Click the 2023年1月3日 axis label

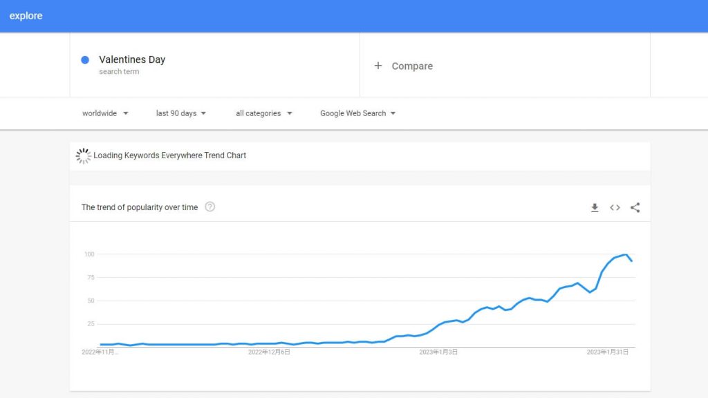[438, 352]
